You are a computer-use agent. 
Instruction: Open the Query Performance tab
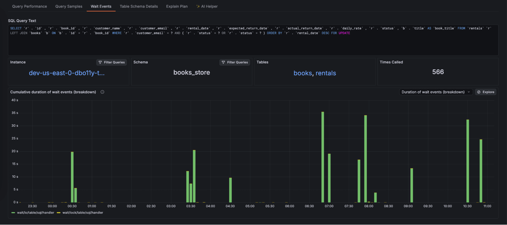pyautogui.click(x=29, y=6)
